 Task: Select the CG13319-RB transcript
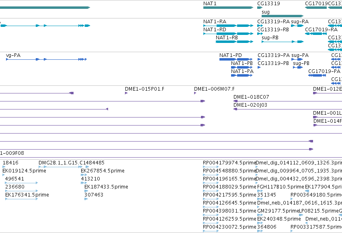pos(260,34)
